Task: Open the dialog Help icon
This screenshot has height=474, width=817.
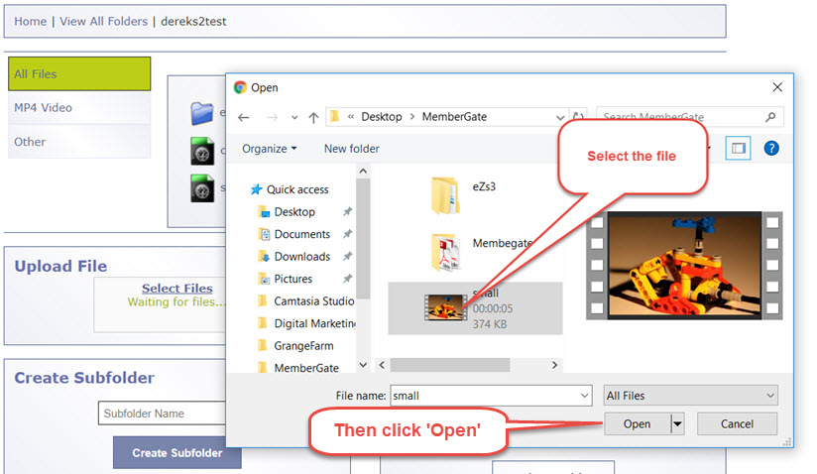Action: 771,149
